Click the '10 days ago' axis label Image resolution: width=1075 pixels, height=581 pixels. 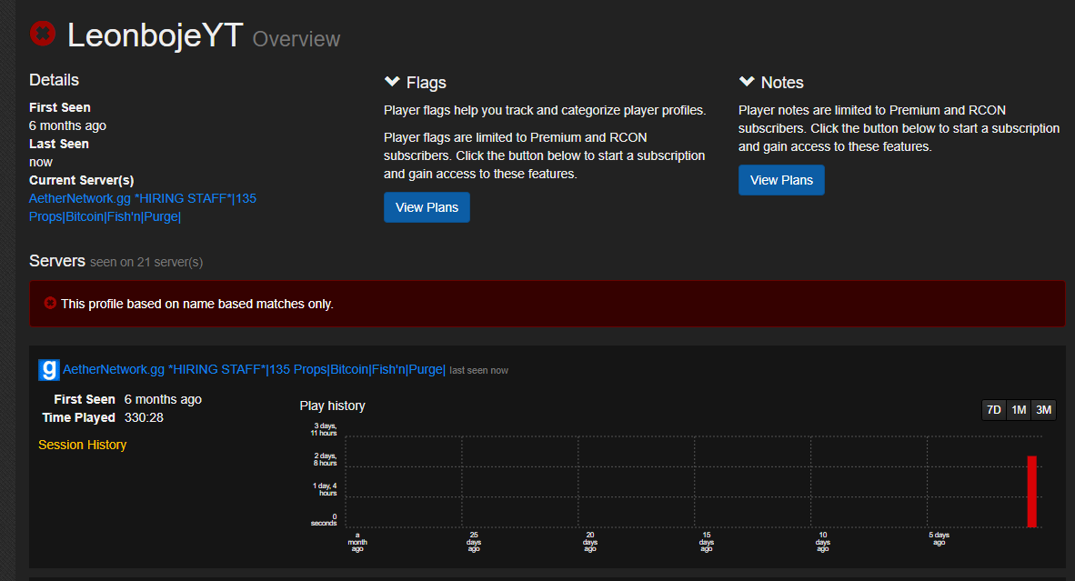[823, 542]
